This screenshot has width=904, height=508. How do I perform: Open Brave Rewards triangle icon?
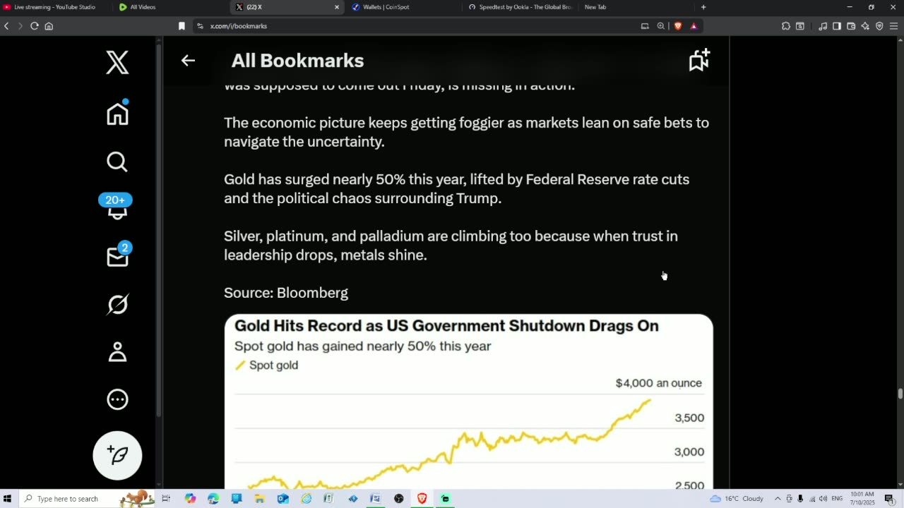point(694,26)
